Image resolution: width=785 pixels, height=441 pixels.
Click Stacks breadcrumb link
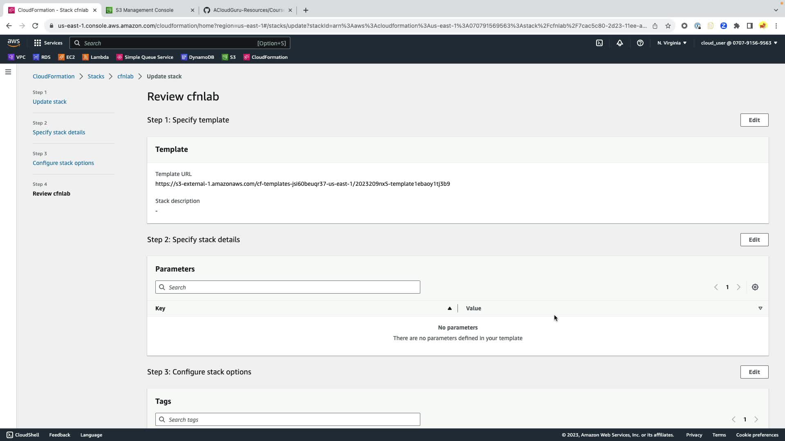point(96,76)
